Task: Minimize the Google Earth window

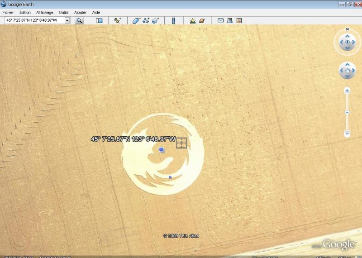Action: [x=342, y=5]
